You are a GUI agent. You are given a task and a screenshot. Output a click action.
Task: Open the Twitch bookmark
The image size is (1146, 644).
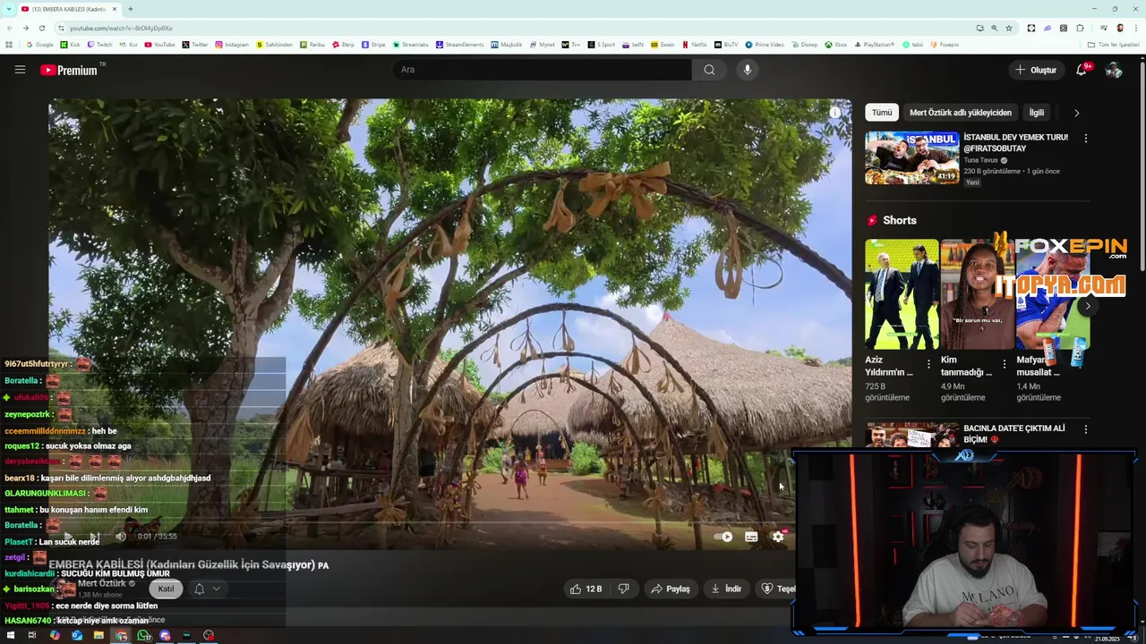pos(99,44)
